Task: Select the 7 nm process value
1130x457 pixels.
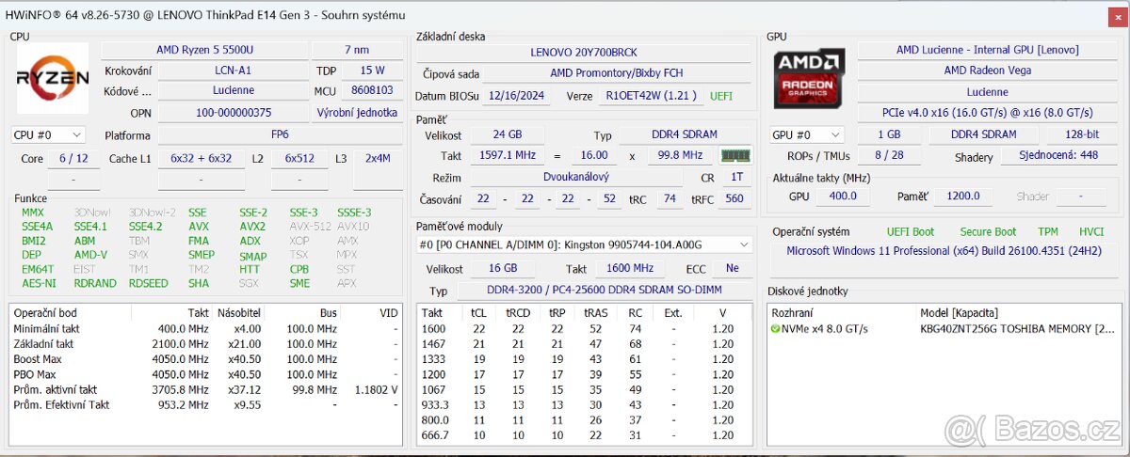Action: tap(357, 50)
